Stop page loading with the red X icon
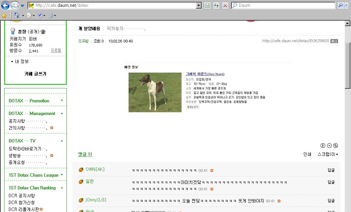Image resolution: width=351 pixels, height=212 pixels. tap(225, 5)
